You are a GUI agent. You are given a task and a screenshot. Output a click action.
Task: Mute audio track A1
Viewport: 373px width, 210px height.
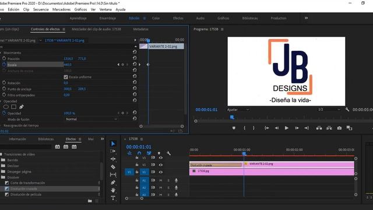161,180
